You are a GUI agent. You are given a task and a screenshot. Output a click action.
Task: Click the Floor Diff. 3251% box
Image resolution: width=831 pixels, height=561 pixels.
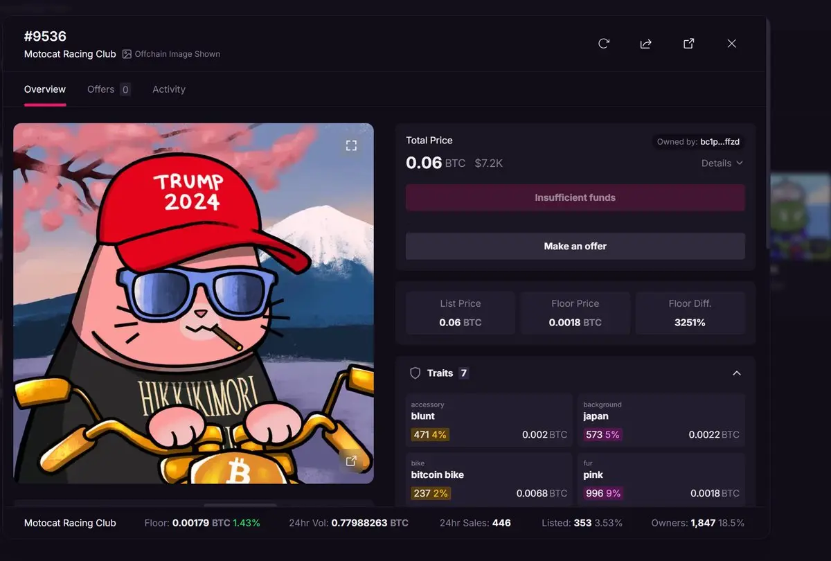(690, 313)
